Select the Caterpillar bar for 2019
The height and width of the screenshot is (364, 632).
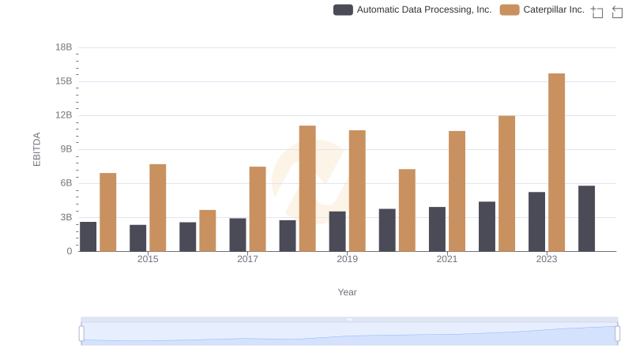357,191
